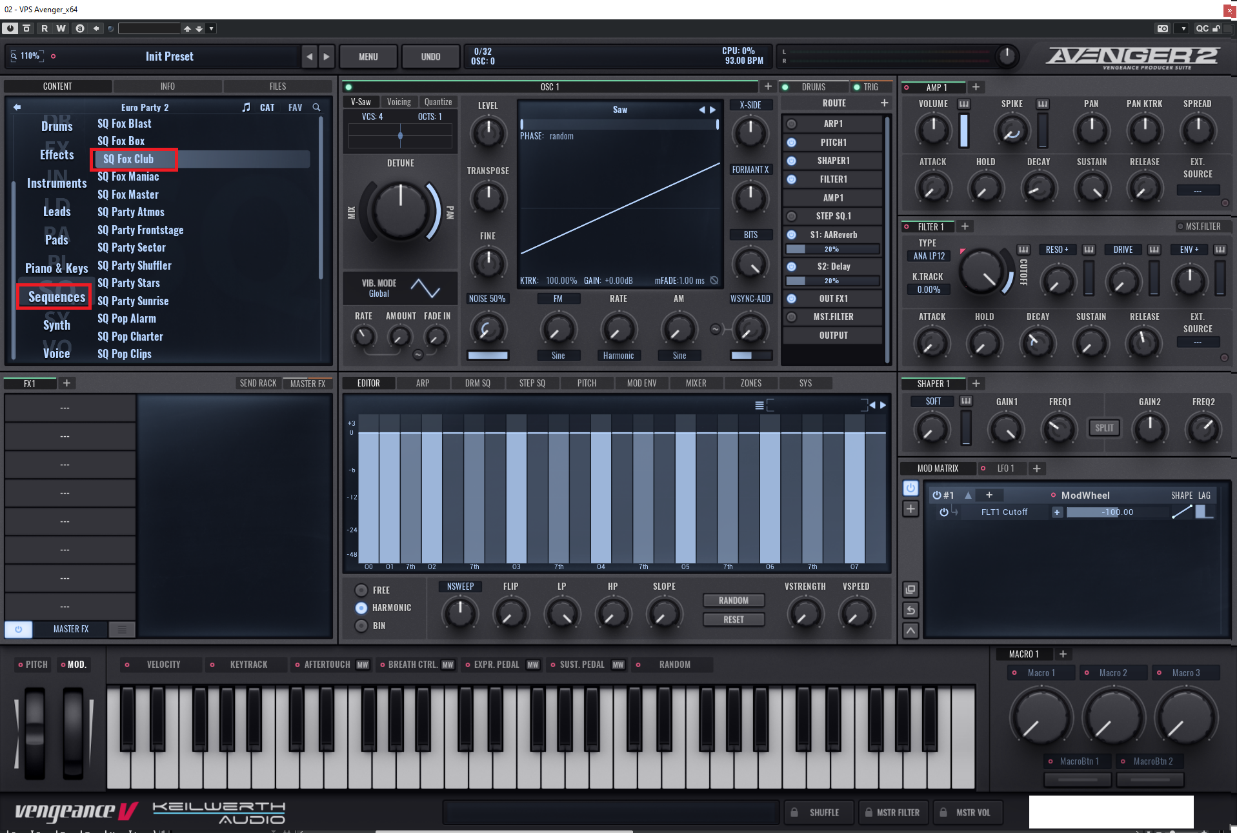This screenshot has height=833, width=1237.
Task: Click the RESET button in the editor
Action: 734,620
